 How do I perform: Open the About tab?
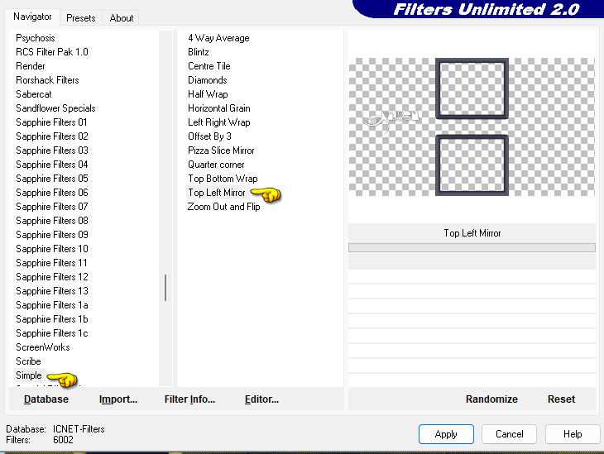(122, 18)
